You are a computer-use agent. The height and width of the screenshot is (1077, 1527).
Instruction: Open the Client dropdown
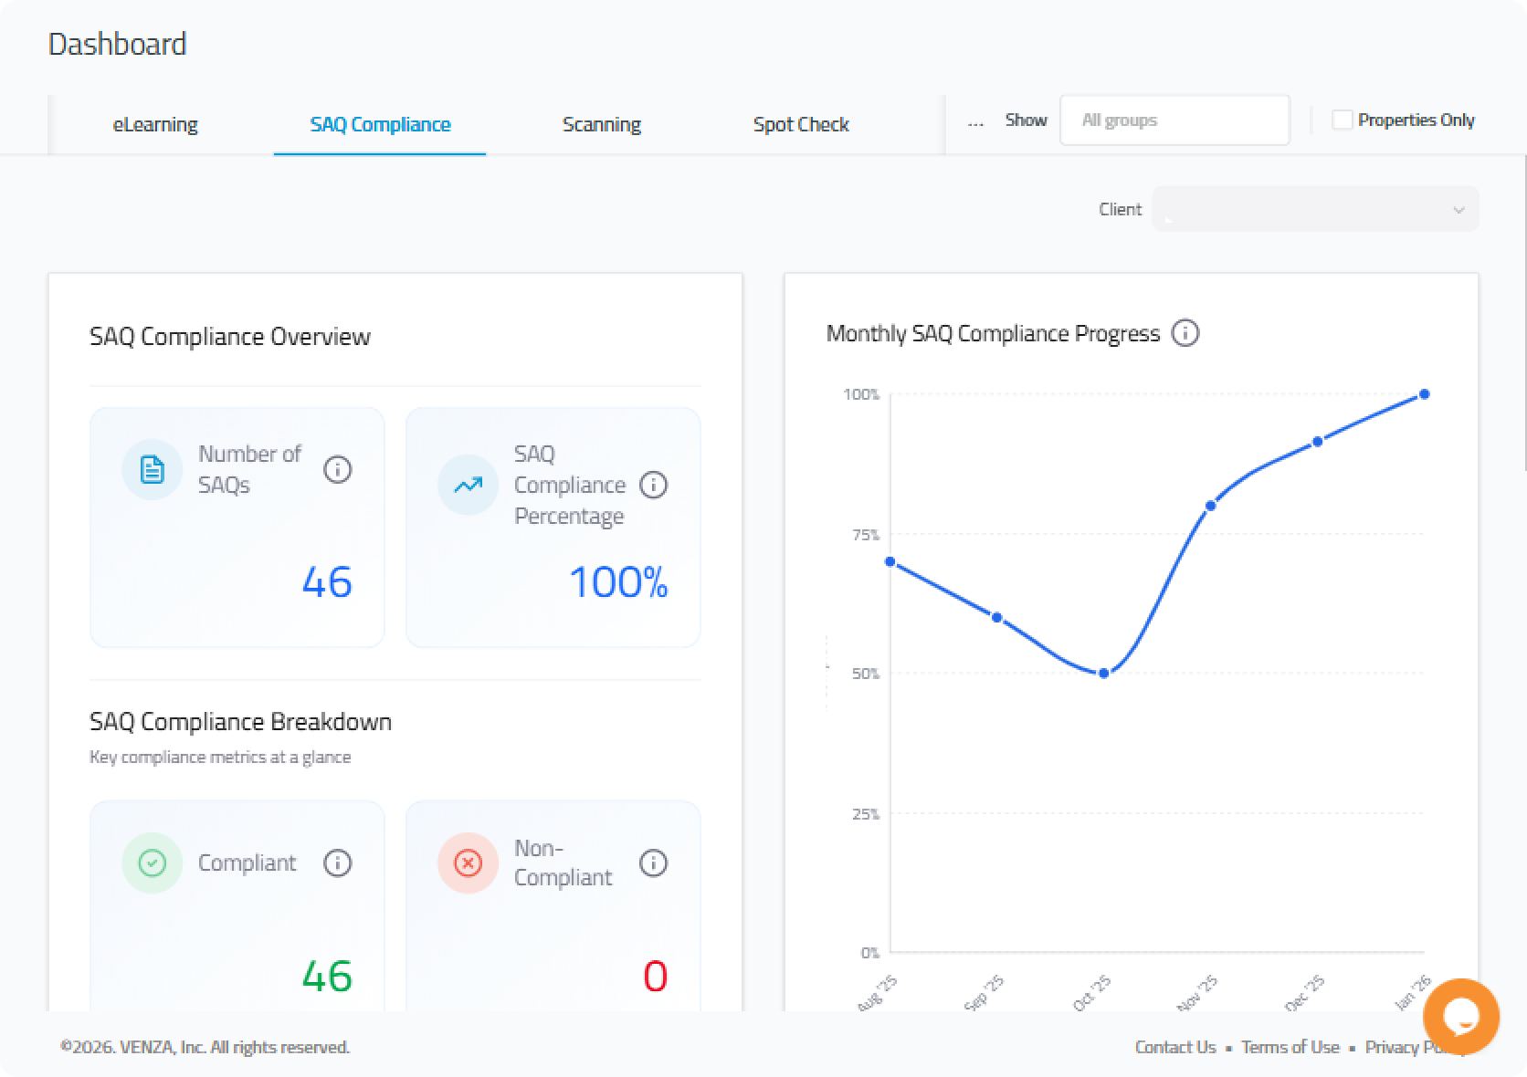[x=1314, y=210]
